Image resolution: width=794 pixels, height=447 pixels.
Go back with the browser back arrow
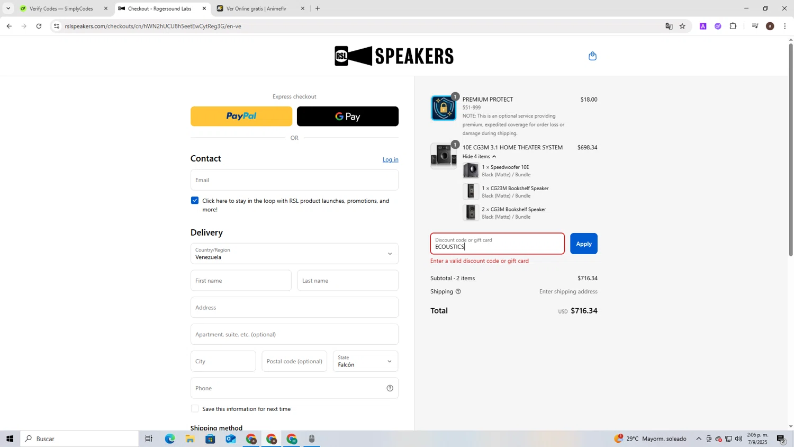[9, 26]
